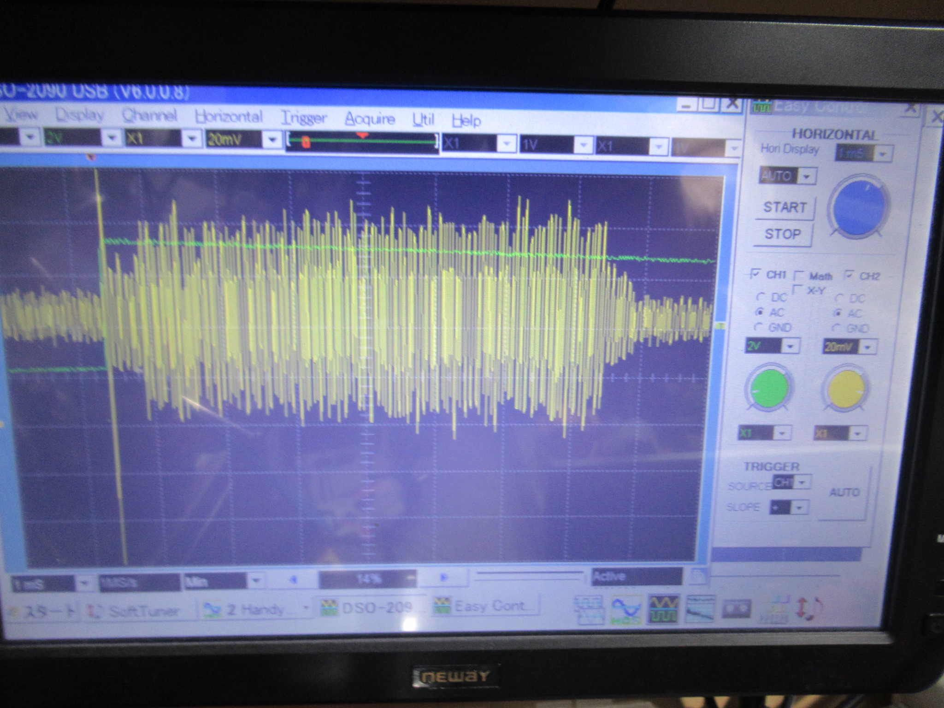Enable the X-Y mode checkbox
This screenshot has height=708, width=944.
click(797, 290)
